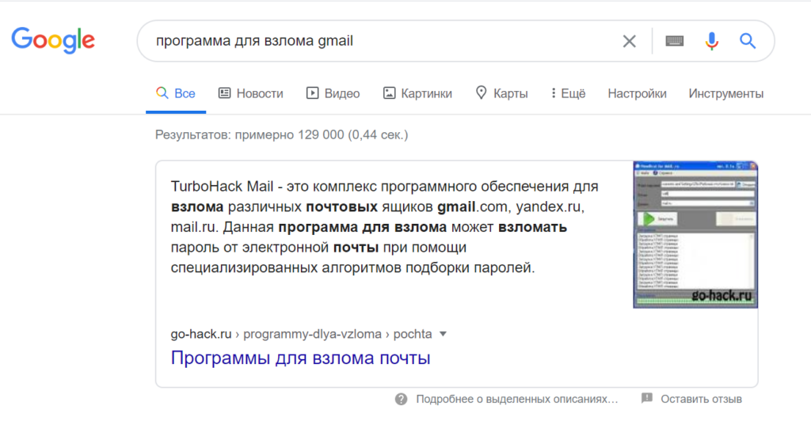The image size is (811, 436).
Task: Open the Программы для взлома почты result link
Action: 300,358
